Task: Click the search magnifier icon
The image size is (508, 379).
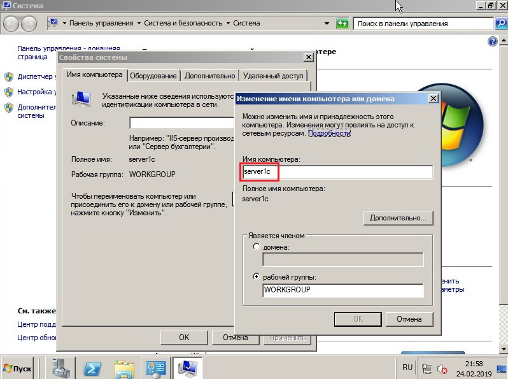Action: tap(500, 24)
